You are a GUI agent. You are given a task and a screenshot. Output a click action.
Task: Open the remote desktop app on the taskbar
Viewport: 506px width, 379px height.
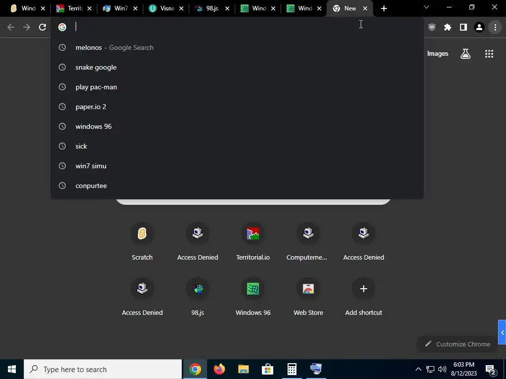(x=316, y=369)
